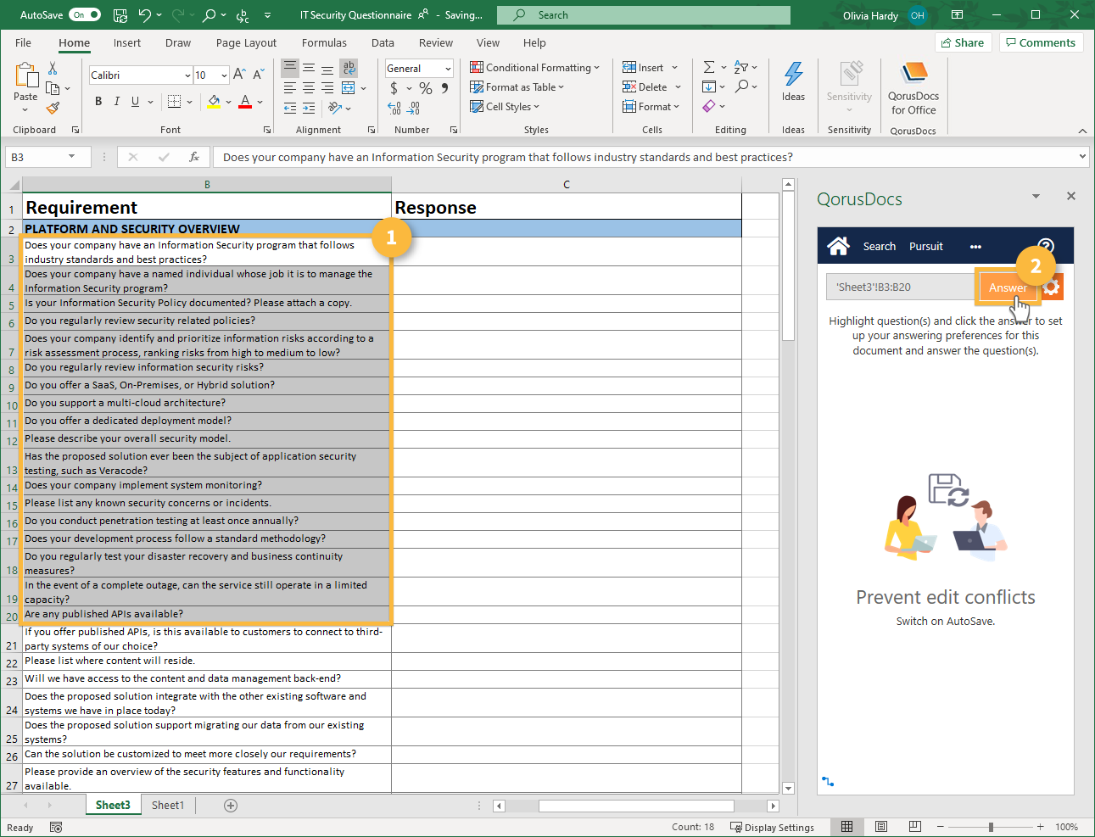1095x837 pixels.
Task: Click the orange Answer button
Action: pos(1008,287)
